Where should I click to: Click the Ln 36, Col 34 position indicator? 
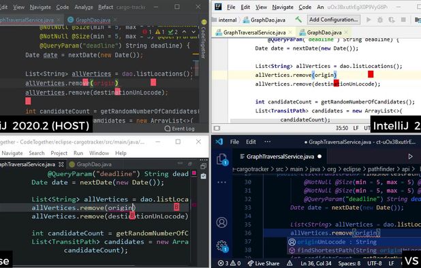point(316,263)
